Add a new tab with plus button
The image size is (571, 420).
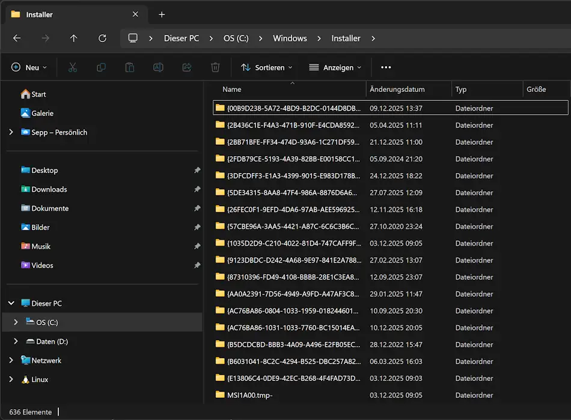point(162,14)
